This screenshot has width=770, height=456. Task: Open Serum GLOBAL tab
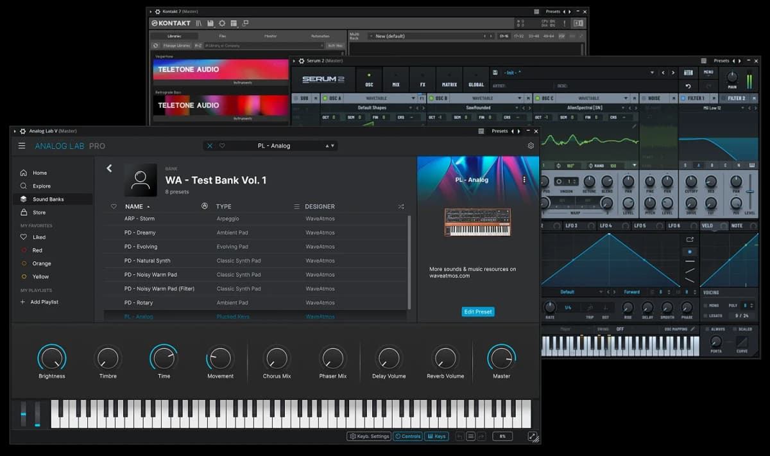(476, 80)
